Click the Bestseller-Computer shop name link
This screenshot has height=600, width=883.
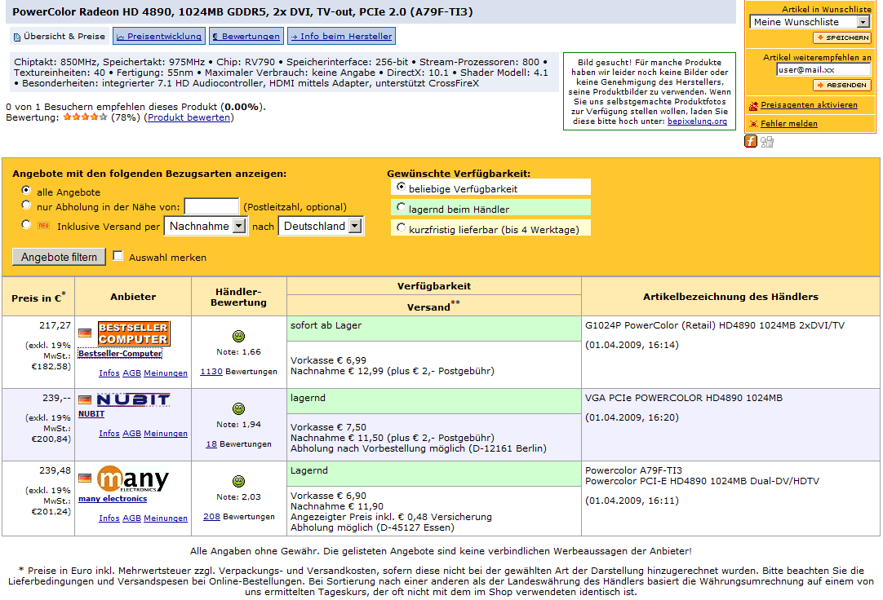120,353
